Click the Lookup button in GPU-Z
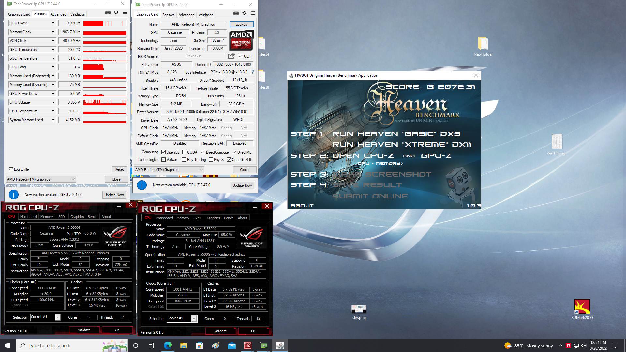Viewport: 626px width, 352px height. 242,24
